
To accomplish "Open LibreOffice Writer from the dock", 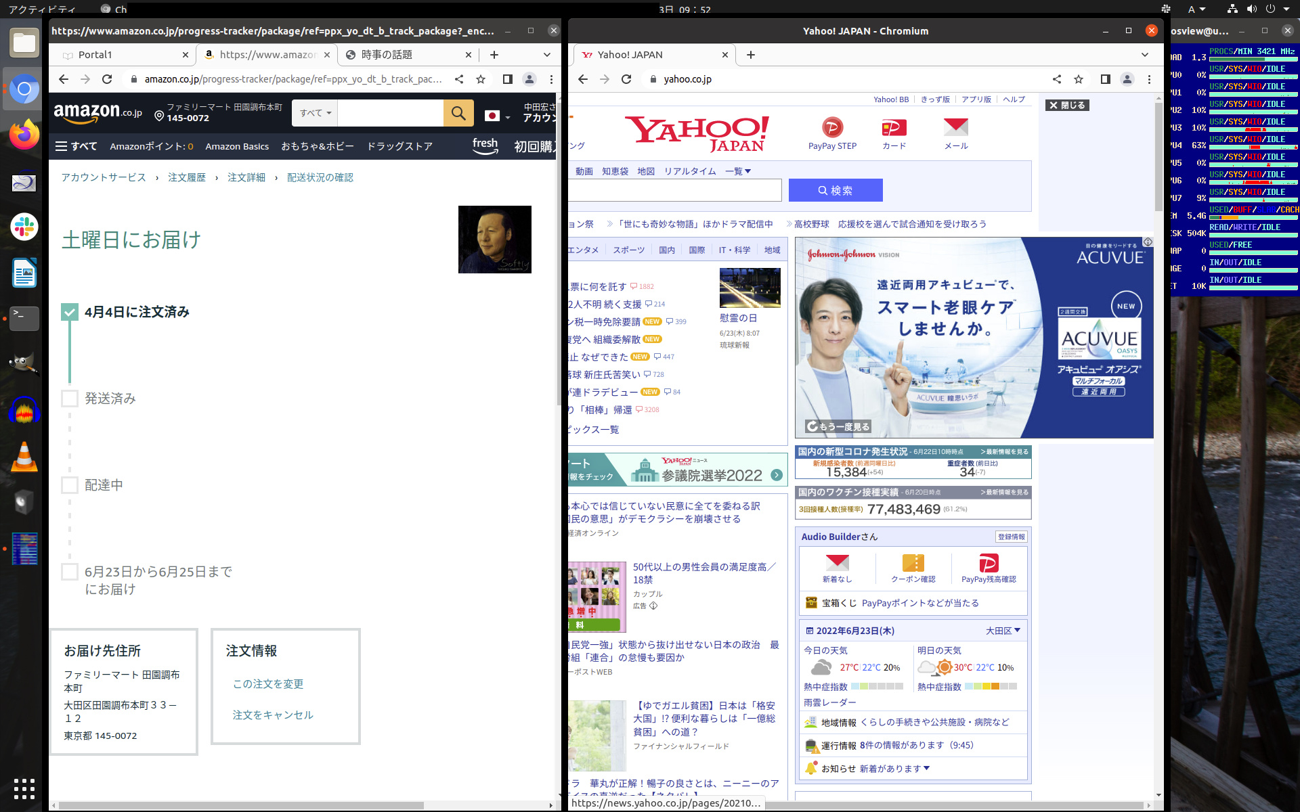I will coord(24,273).
